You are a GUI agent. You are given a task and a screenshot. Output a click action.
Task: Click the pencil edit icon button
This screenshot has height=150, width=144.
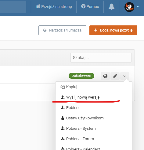coord(115,76)
